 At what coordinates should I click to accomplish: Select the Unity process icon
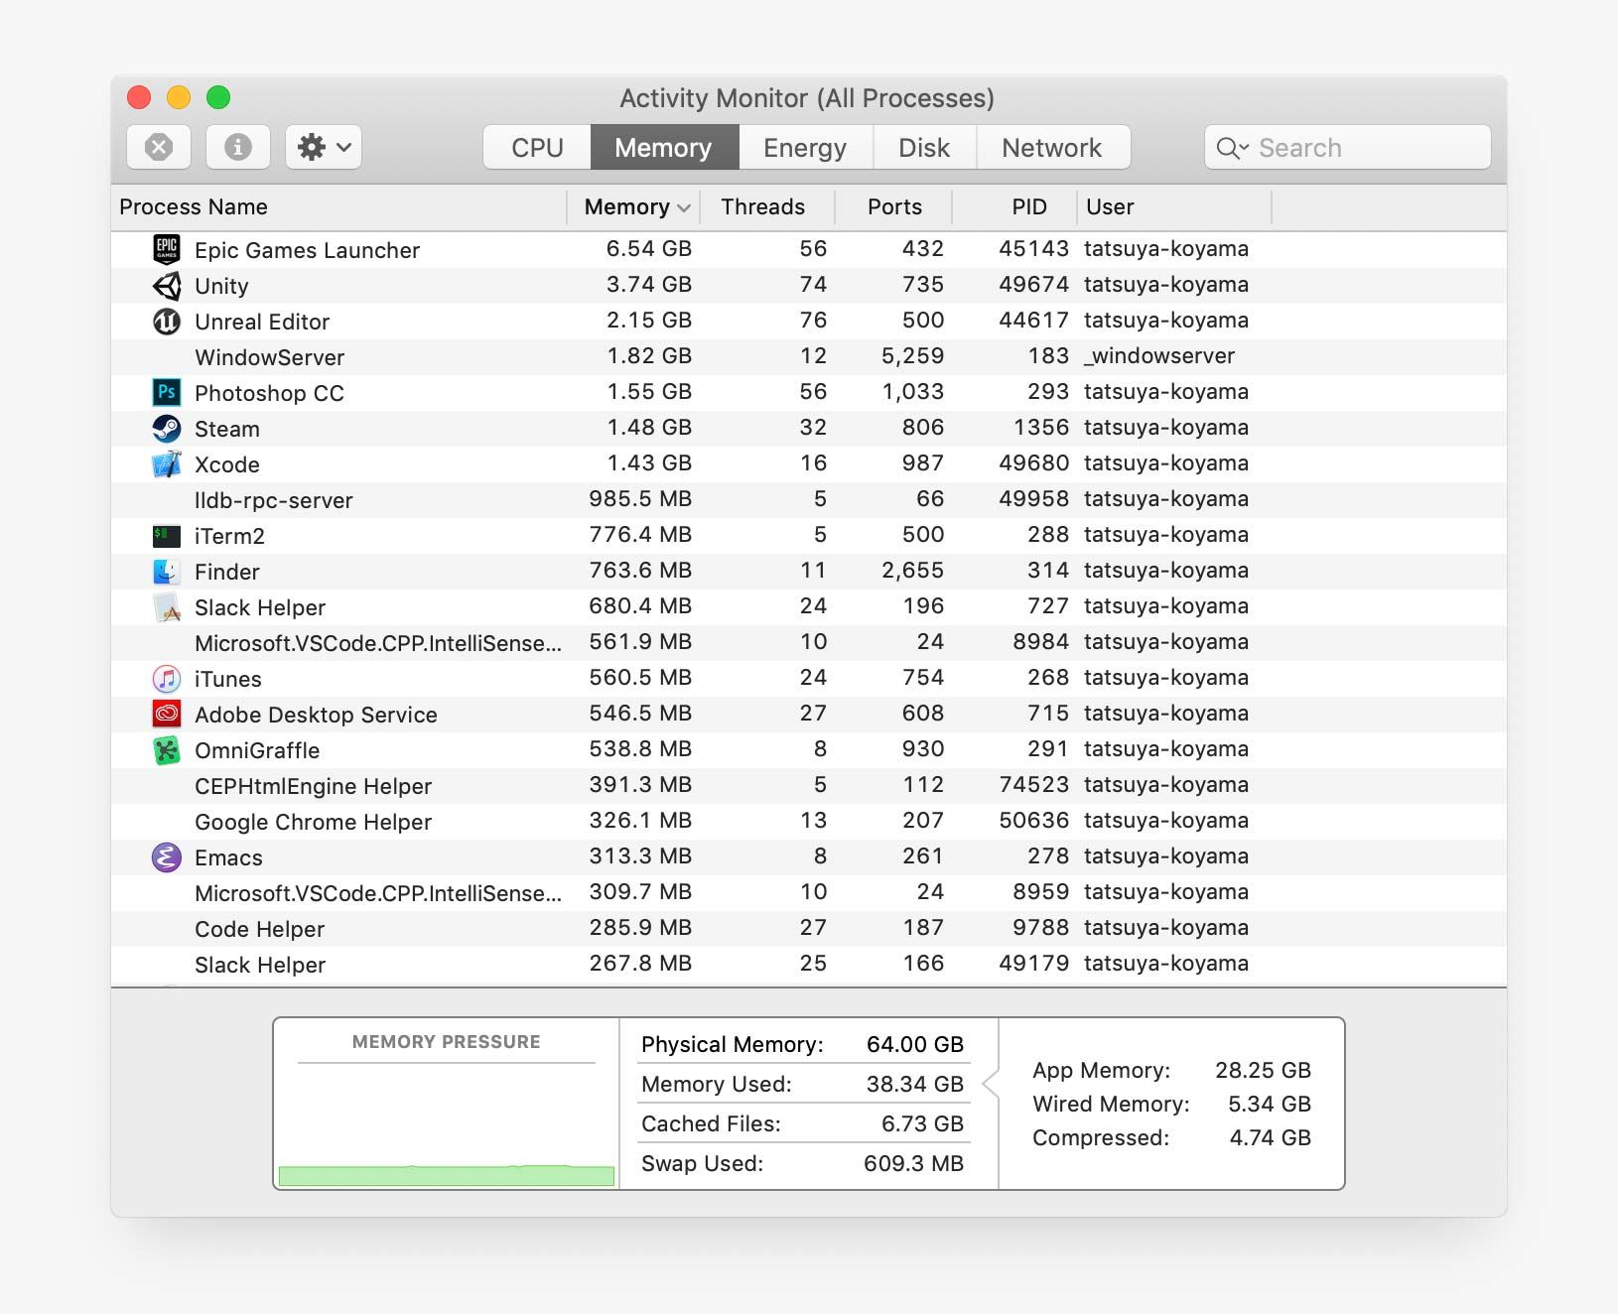click(x=167, y=286)
